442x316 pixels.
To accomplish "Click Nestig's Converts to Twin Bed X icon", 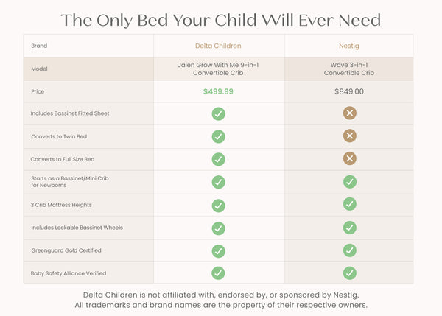I will point(350,136).
